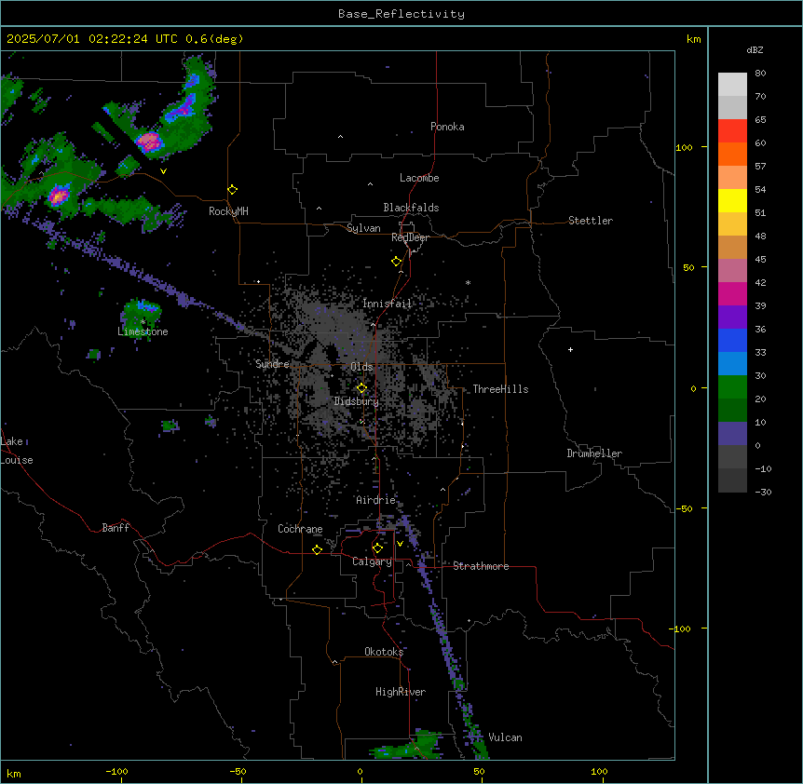This screenshot has height=784, width=803.
Task: Click the Calgary city label
Action: [372, 561]
